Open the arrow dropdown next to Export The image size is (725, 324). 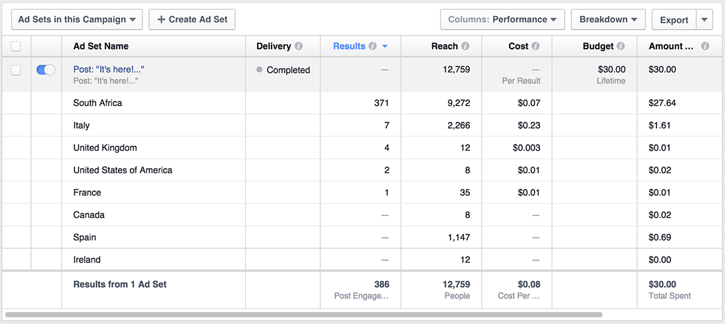(x=704, y=19)
